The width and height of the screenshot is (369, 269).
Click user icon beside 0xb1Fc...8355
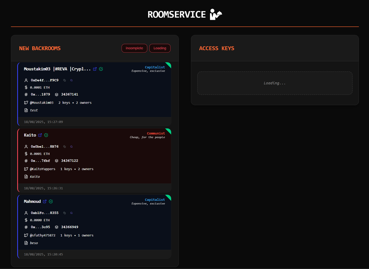(x=26, y=213)
